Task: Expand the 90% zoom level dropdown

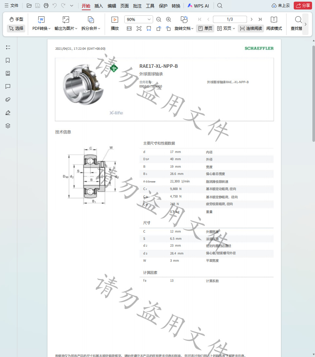Action: [x=149, y=20]
